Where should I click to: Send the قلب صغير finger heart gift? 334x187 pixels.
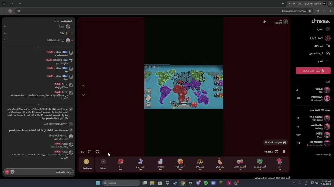pyautogui.click(x=220, y=164)
